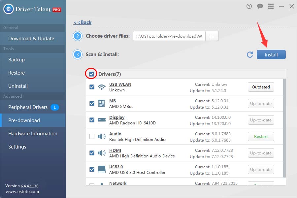Browse driver files with the ... button
This screenshot has width=297, height=198.
click(212, 36)
